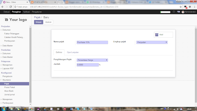Open the Skype icon in the taskbar
Viewport: 197px width, 111px height.
tap(78, 109)
